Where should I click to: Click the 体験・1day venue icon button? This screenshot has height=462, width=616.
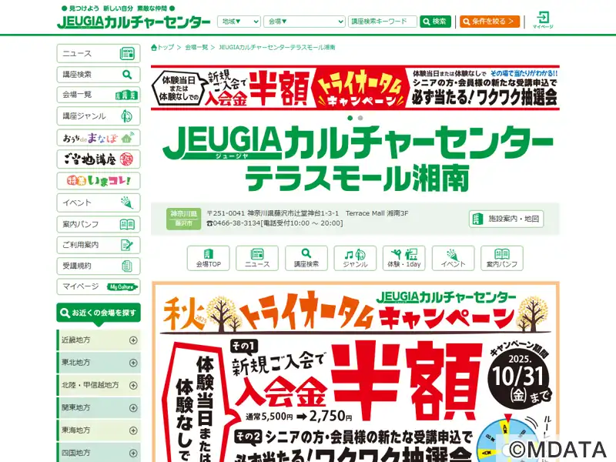coord(403,258)
